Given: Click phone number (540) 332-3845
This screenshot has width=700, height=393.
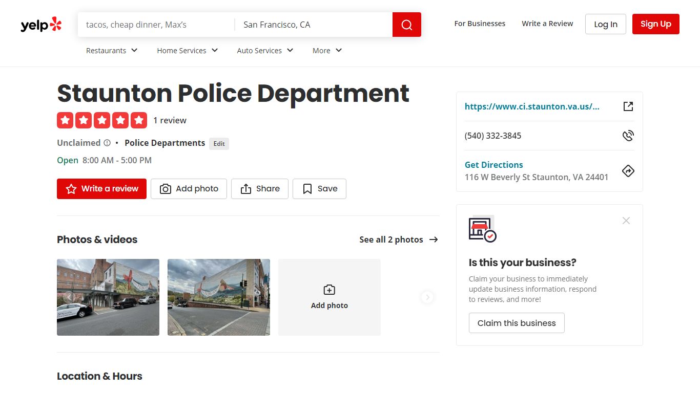Looking at the screenshot, I should pyautogui.click(x=493, y=136).
